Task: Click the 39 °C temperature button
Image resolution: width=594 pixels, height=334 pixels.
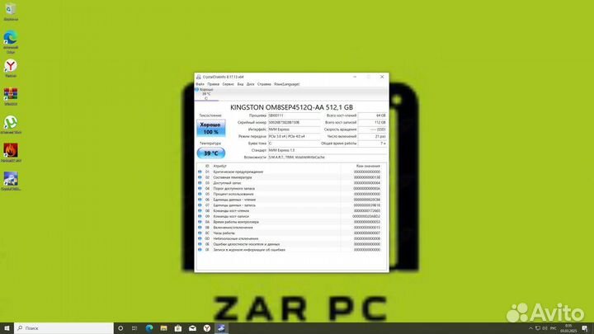Action: click(210, 153)
